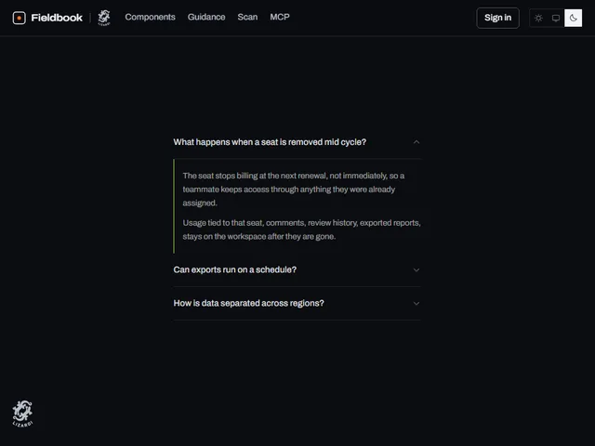The width and height of the screenshot is (595, 446).
Task: Click the "Can exports run on a schedule?" question
Action: [x=234, y=269]
